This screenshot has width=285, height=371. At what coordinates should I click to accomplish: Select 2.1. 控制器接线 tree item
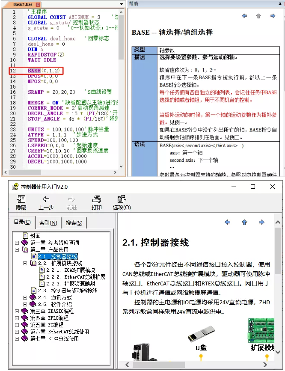57,256
